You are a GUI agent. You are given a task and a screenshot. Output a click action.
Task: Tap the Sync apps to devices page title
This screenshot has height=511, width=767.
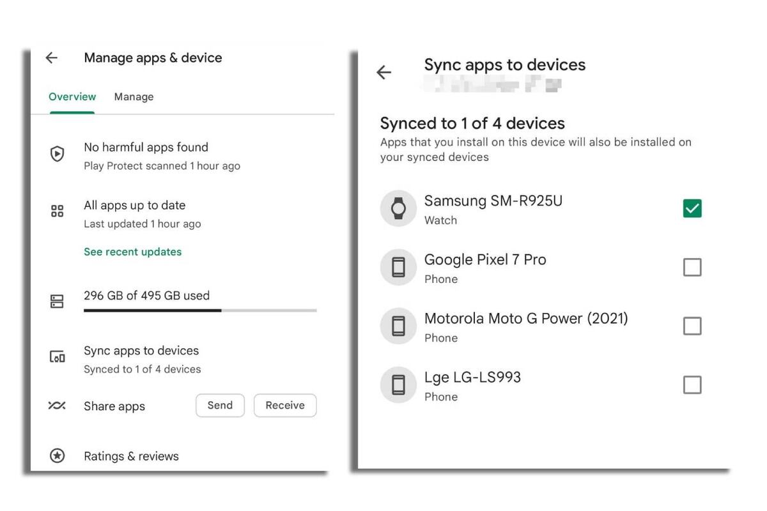(505, 65)
